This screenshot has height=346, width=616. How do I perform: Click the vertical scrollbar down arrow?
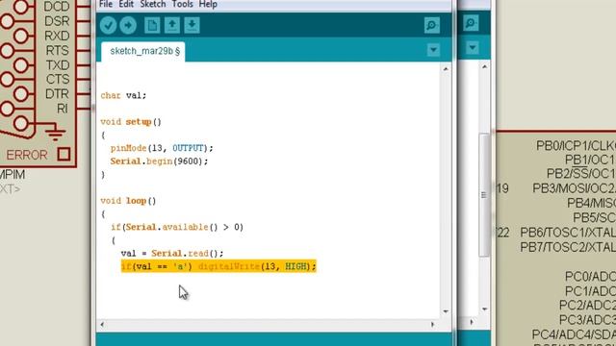point(446,311)
